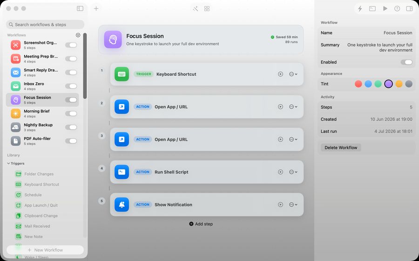
Task: Toggle the Screenshot Organizer workflow switch
Action: [71, 45]
